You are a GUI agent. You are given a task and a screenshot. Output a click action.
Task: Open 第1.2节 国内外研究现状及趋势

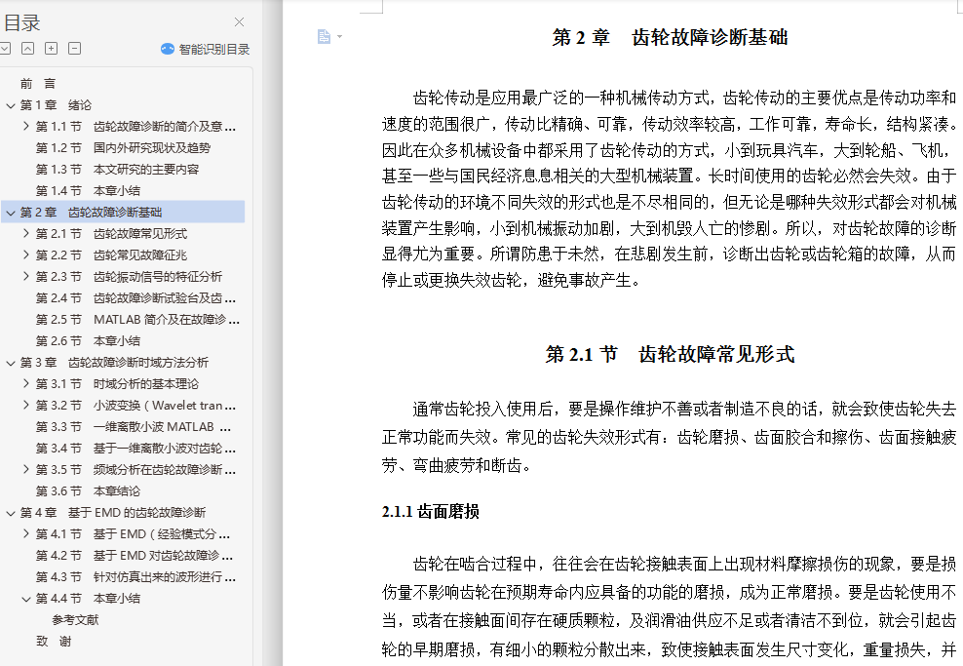point(123,148)
